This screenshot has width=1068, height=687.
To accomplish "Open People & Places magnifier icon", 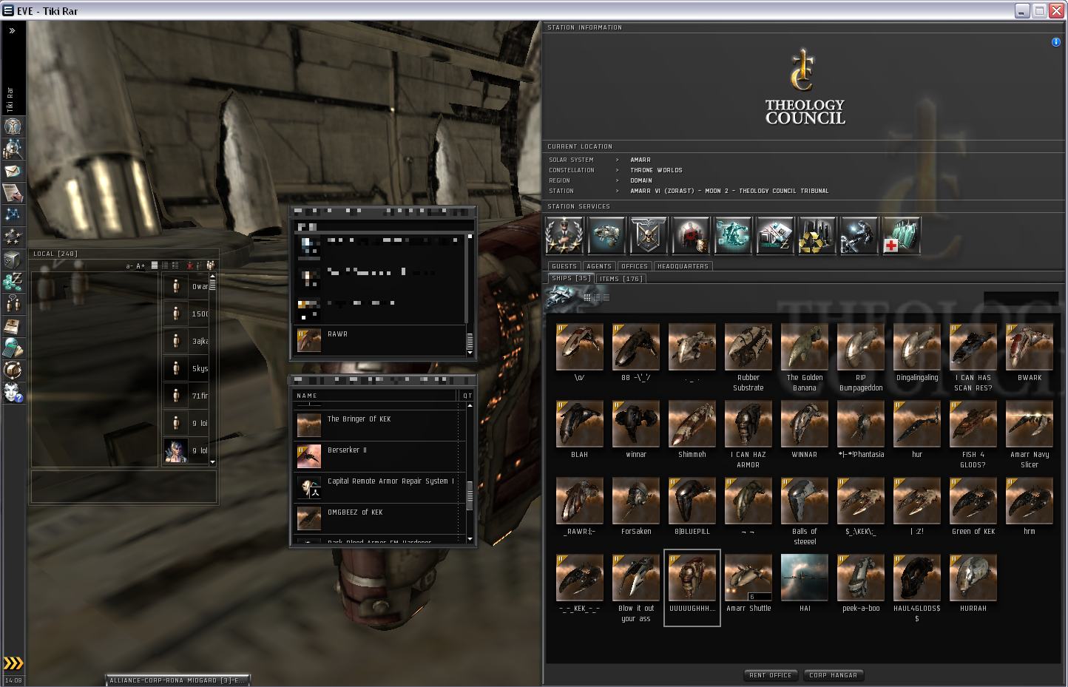I will (13, 149).
